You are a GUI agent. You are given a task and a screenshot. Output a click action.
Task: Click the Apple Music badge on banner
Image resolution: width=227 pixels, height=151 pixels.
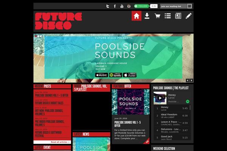pos(101,75)
